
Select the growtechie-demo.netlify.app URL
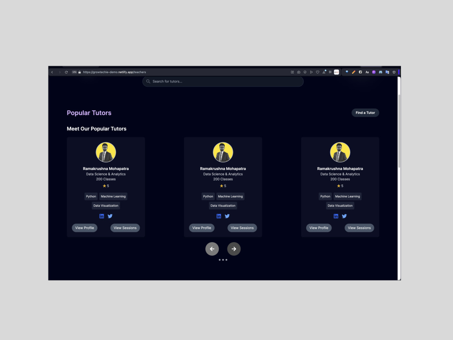[115, 72]
